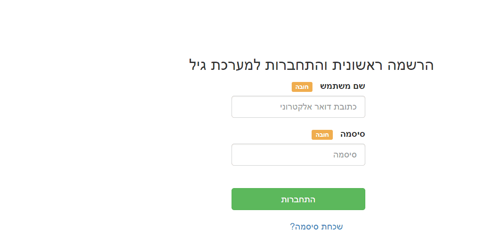Screen dimensions: 483x242
Task: Click the password input field
Action: (298, 154)
